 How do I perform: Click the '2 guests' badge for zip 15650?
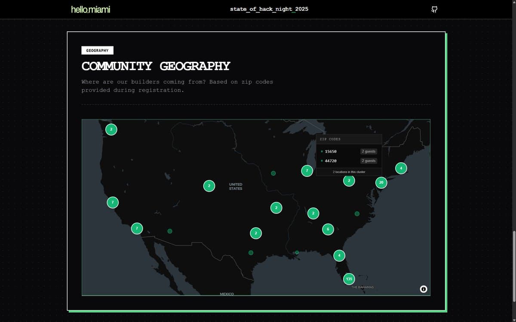pyautogui.click(x=369, y=151)
